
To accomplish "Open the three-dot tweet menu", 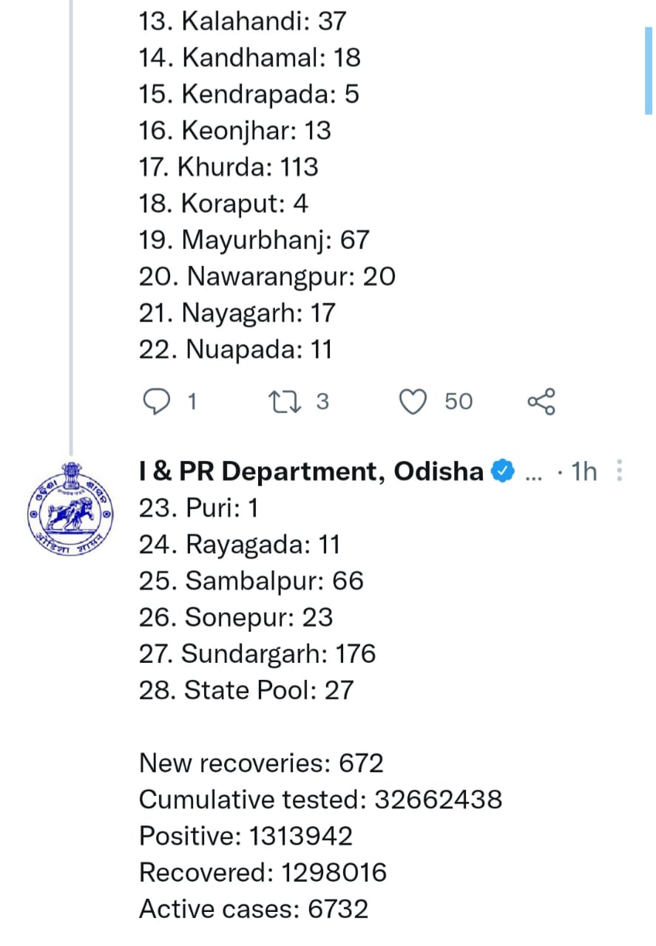I will coord(620,471).
